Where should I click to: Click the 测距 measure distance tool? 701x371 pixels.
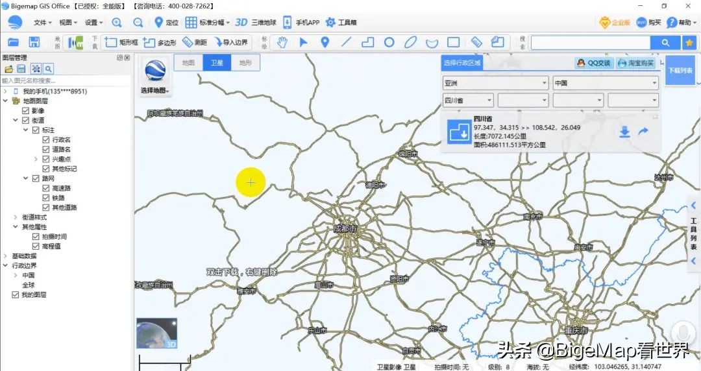click(x=195, y=42)
